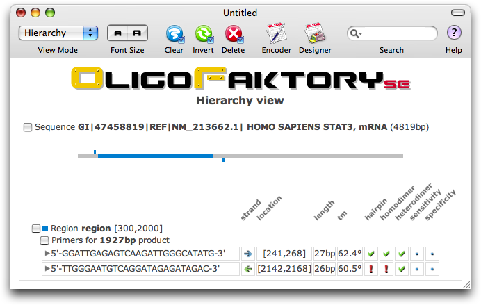Click the reverse primer sequence text
This screenshot has width=481, height=305.
coord(136,269)
